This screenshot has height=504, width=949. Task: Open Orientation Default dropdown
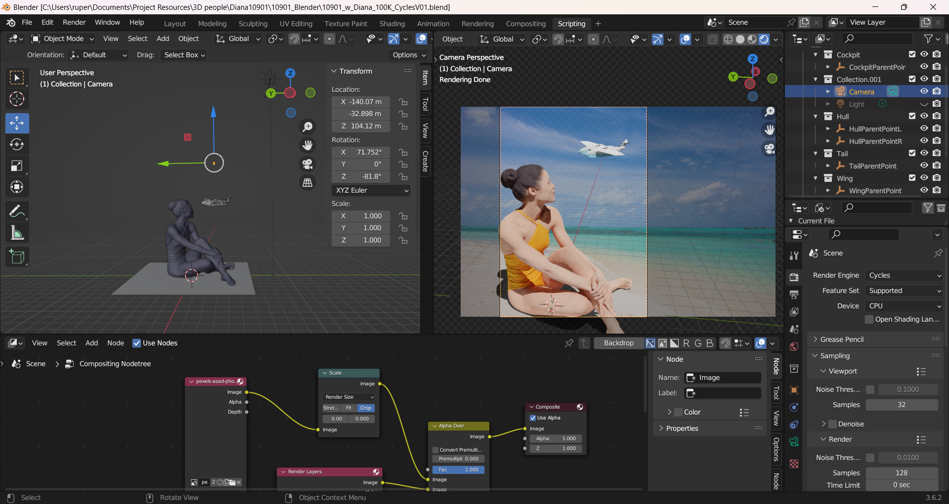coord(99,55)
